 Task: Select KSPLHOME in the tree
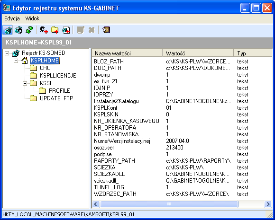45,61
